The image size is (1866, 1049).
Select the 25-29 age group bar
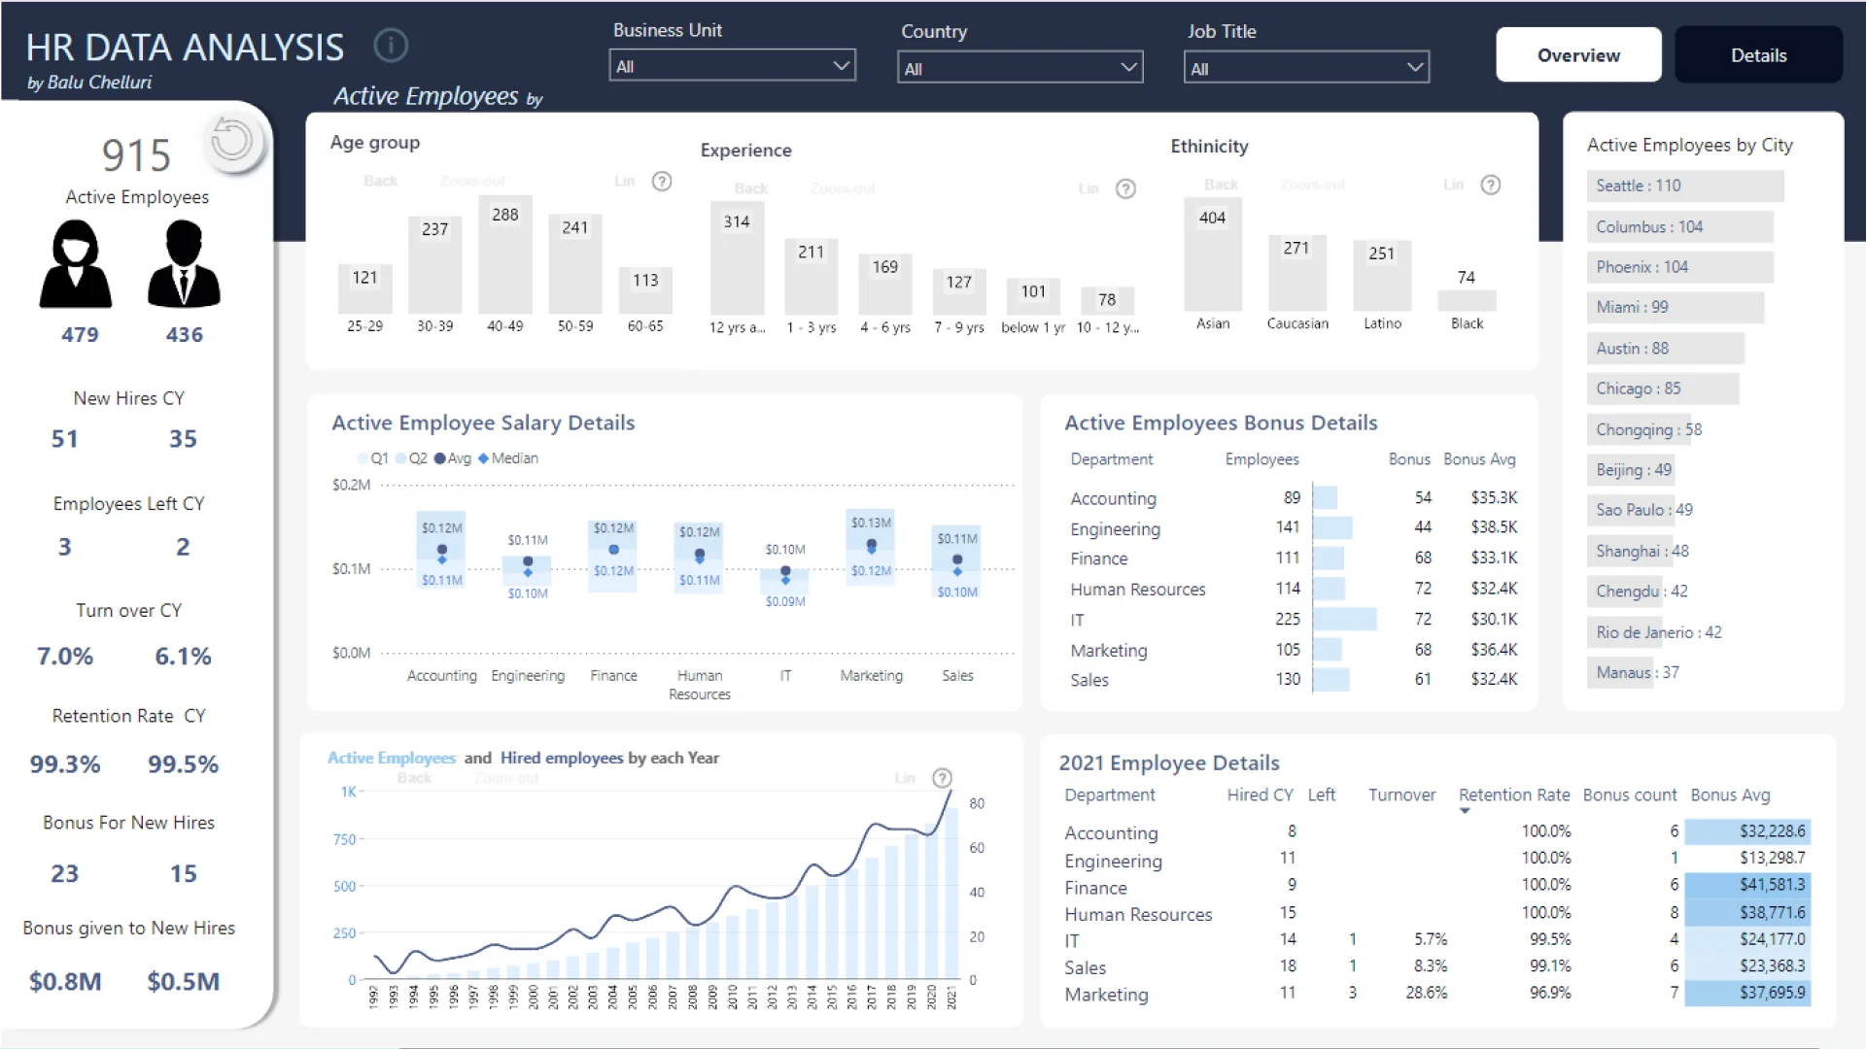(365, 288)
